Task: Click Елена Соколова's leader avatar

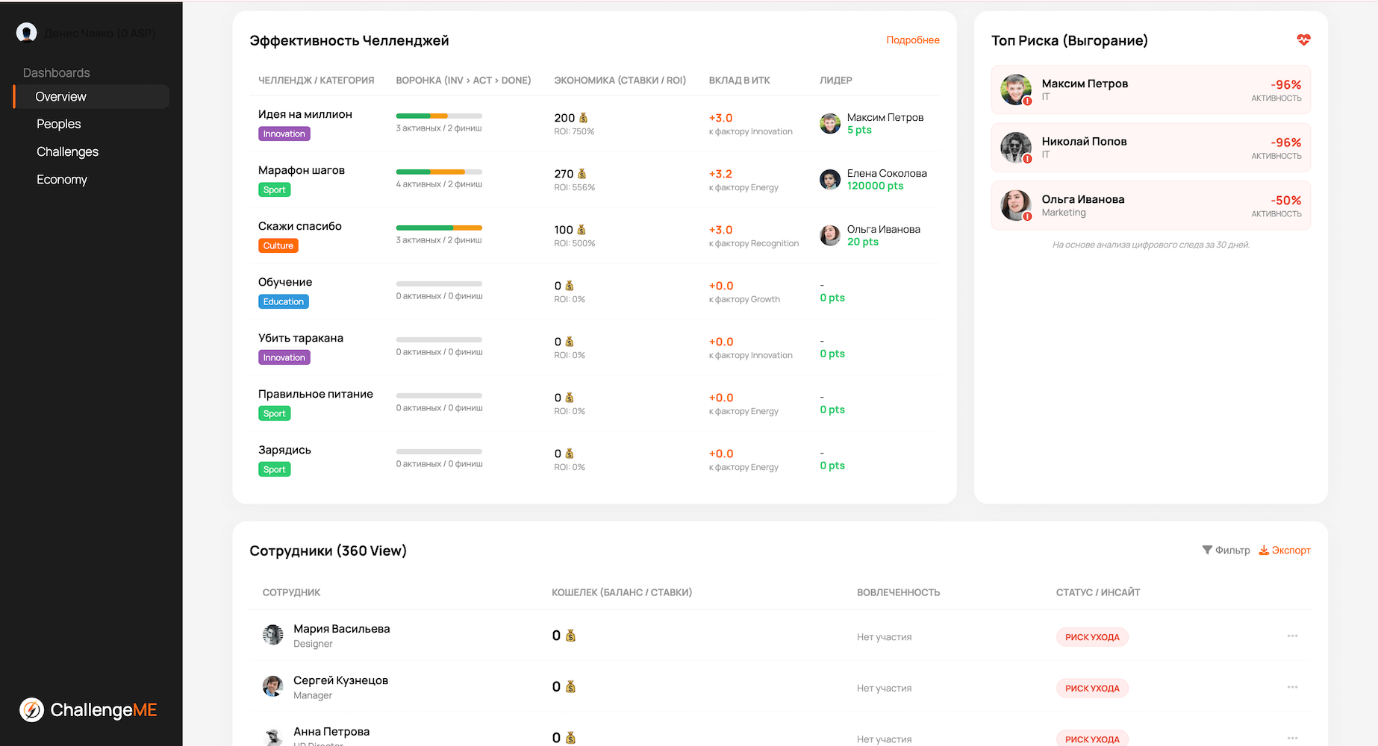Action: [x=830, y=179]
